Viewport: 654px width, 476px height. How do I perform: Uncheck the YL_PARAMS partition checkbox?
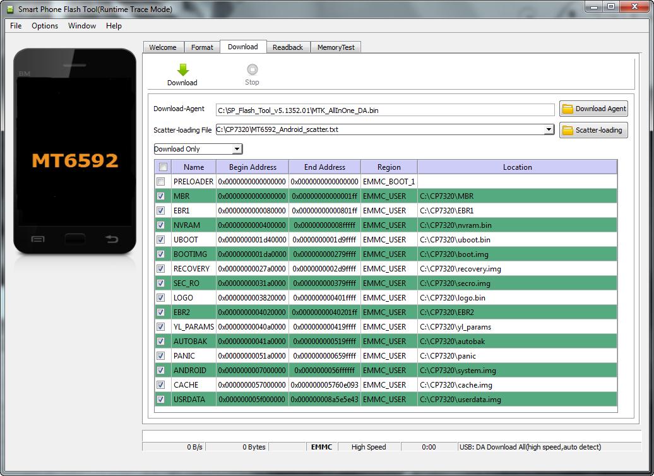tap(160, 326)
